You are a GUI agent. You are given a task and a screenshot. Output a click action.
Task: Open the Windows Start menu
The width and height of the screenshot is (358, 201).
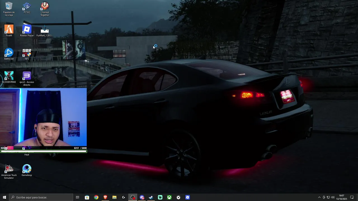pos(4,197)
